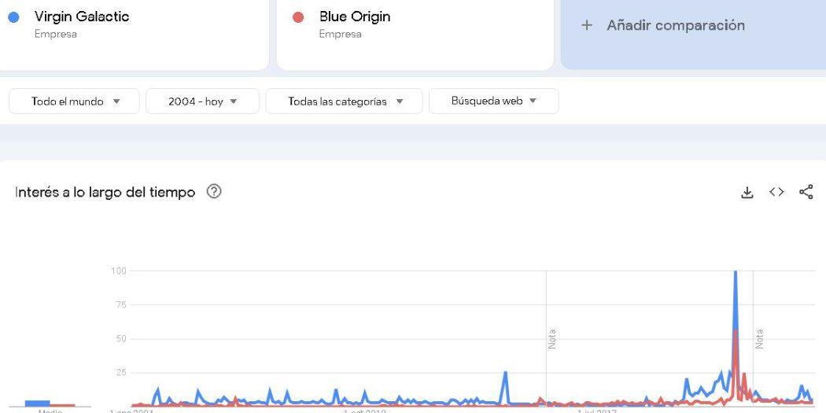Click the blue Virgin Galactic color dot
The height and width of the screenshot is (413, 826).
pyautogui.click(x=13, y=17)
